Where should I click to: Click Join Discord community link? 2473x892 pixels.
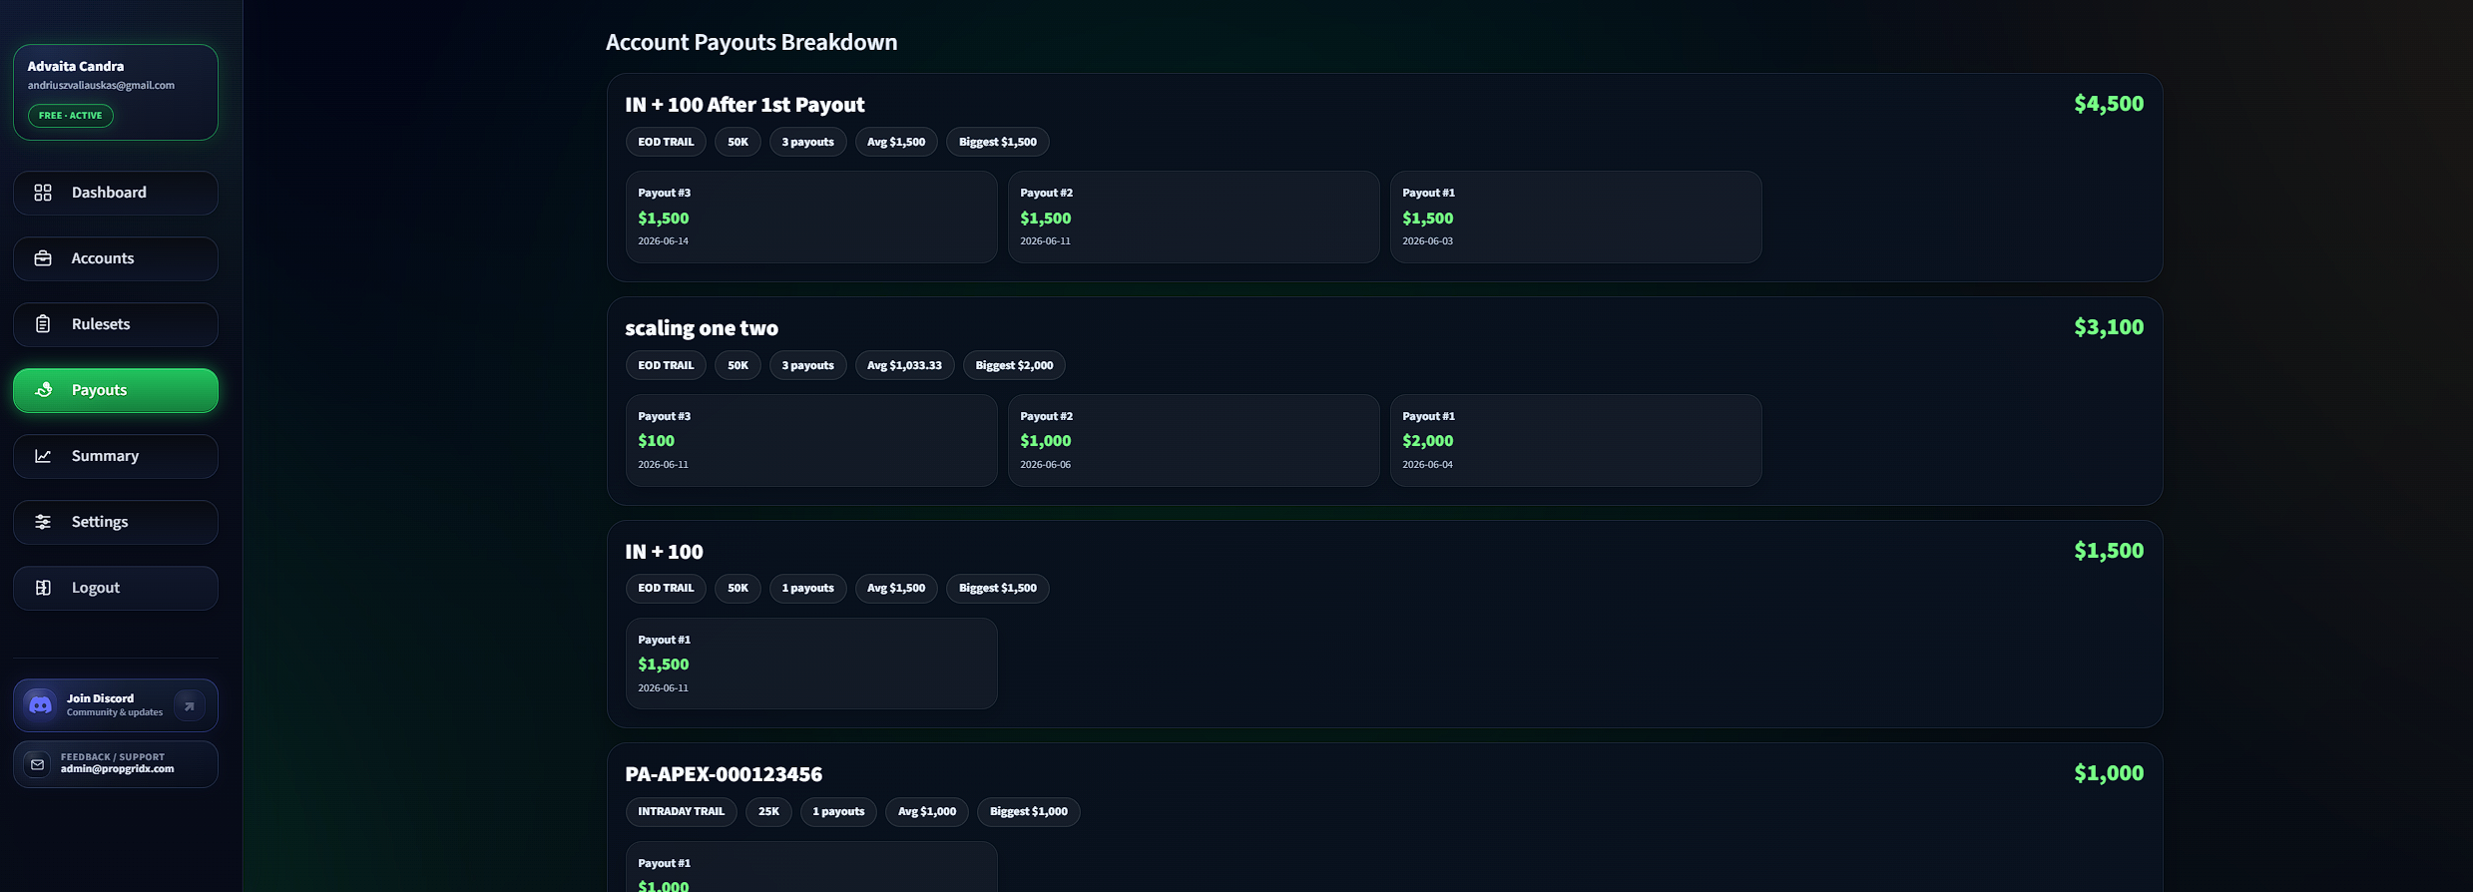pyautogui.click(x=116, y=705)
